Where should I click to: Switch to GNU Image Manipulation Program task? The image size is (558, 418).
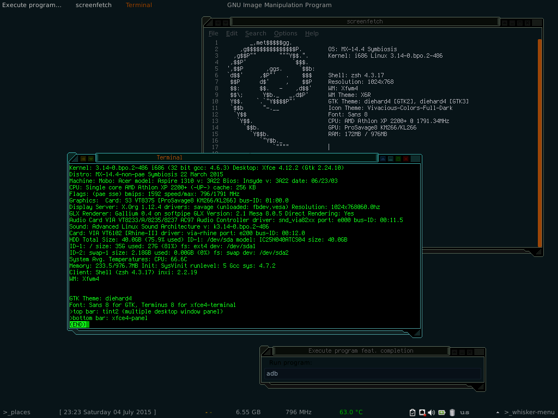(280, 5)
